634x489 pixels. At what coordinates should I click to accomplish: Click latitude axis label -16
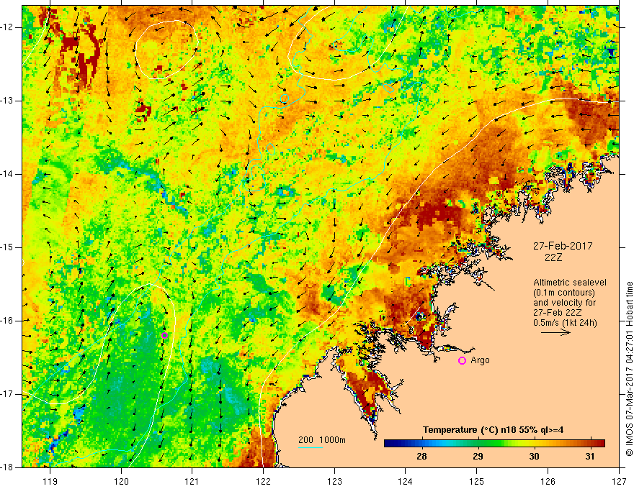[7, 321]
